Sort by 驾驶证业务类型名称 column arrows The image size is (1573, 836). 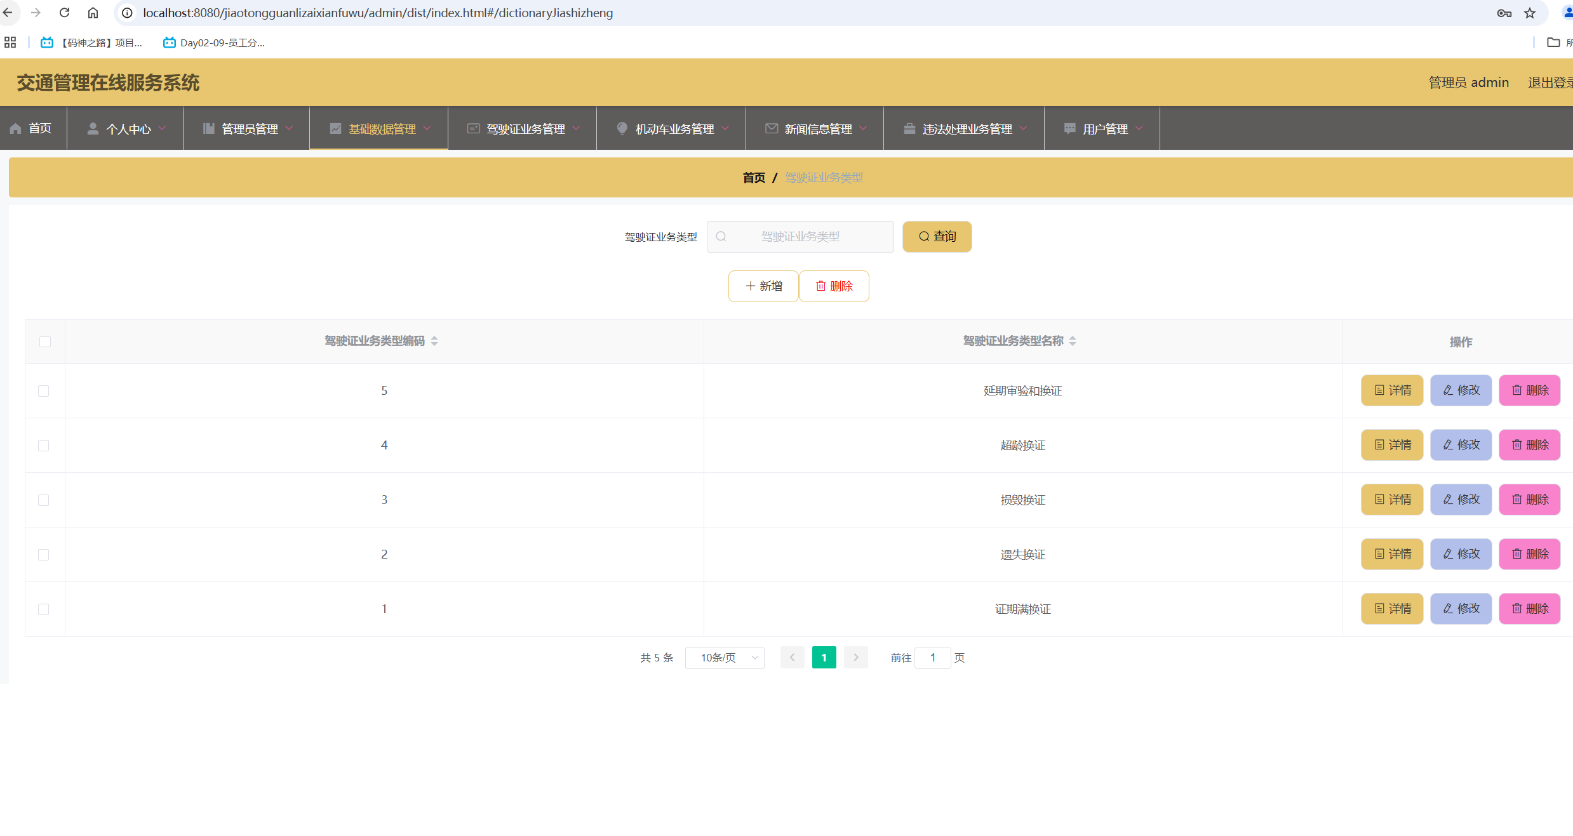(x=1073, y=341)
